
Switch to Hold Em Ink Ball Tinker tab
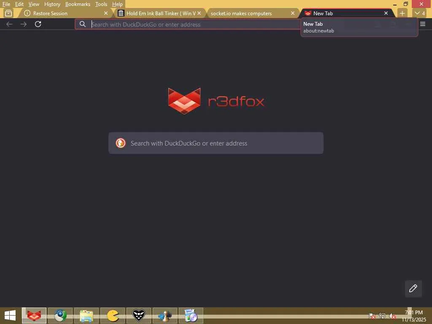(160, 13)
